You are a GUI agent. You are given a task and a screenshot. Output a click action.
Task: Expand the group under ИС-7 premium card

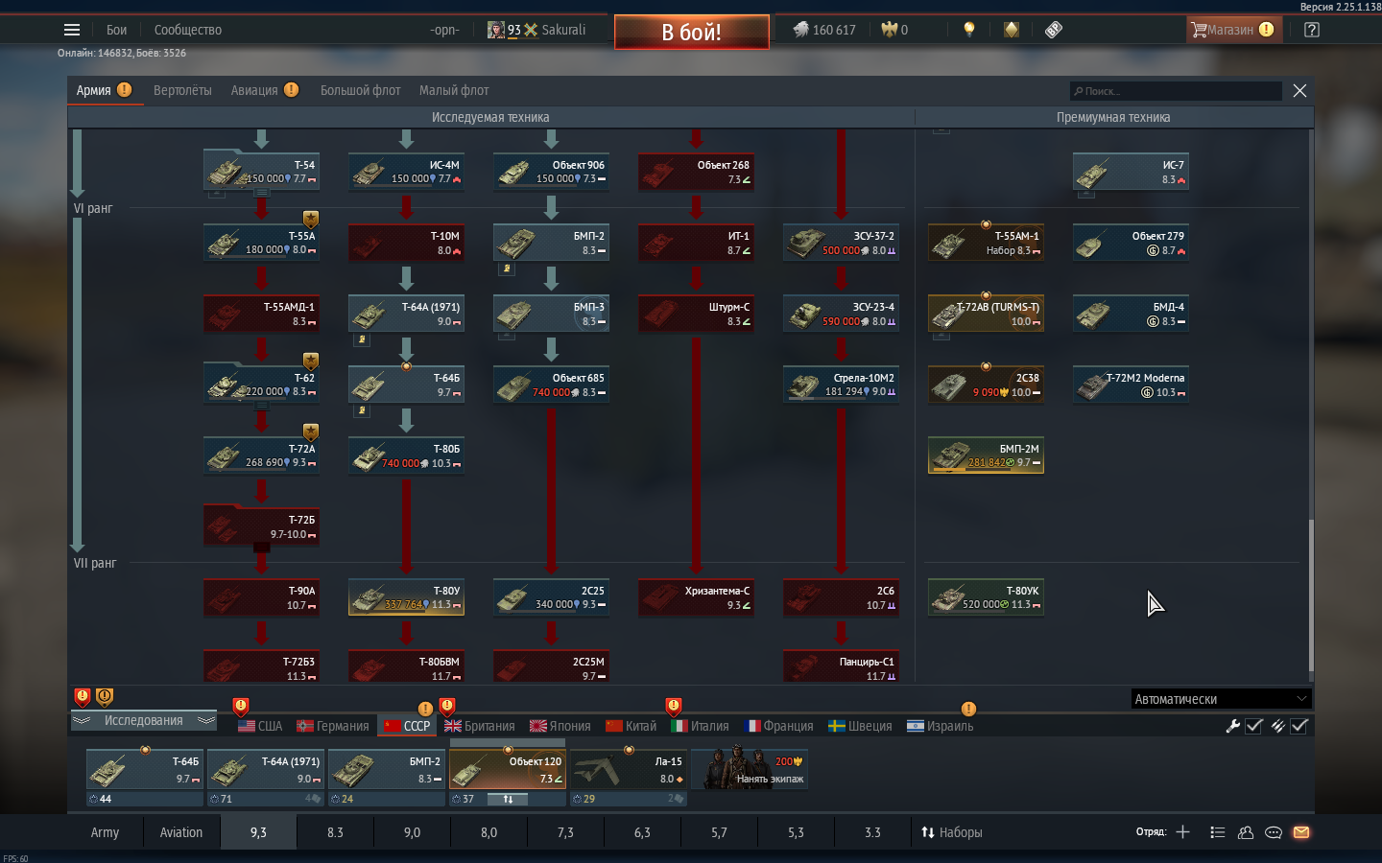1085,195
